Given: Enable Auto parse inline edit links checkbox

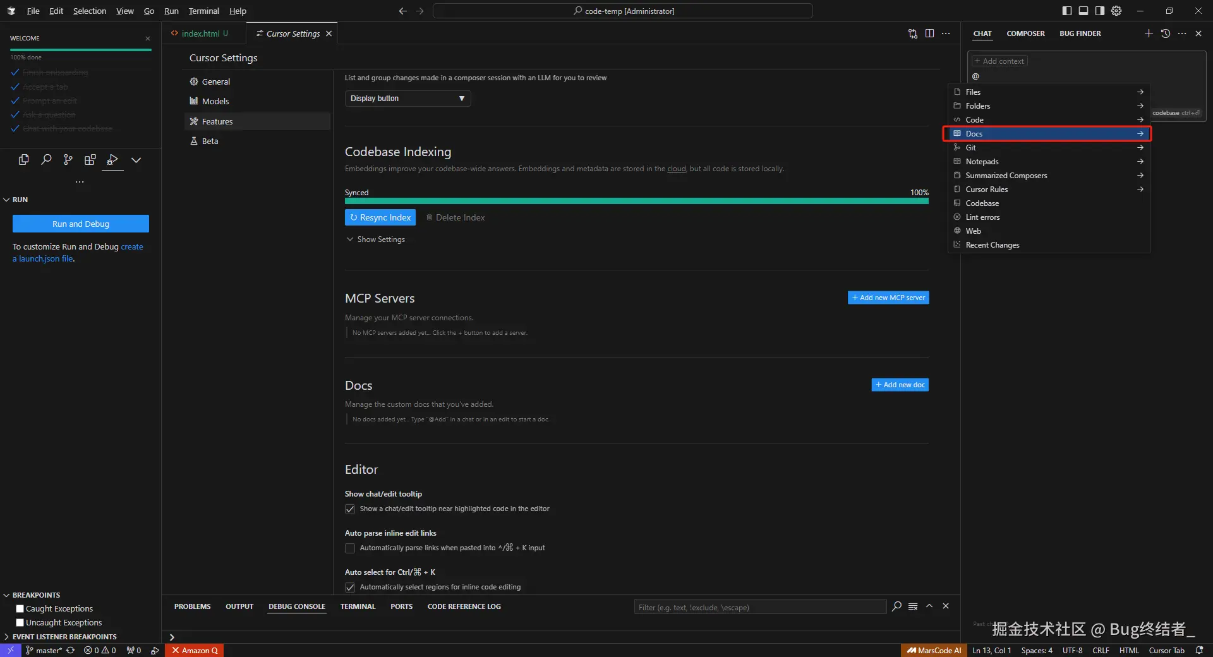Looking at the screenshot, I should 350,548.
